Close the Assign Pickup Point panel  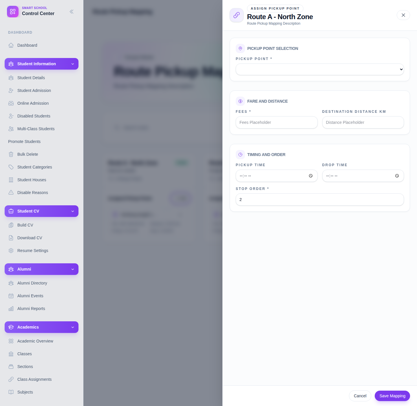[403, 15]
